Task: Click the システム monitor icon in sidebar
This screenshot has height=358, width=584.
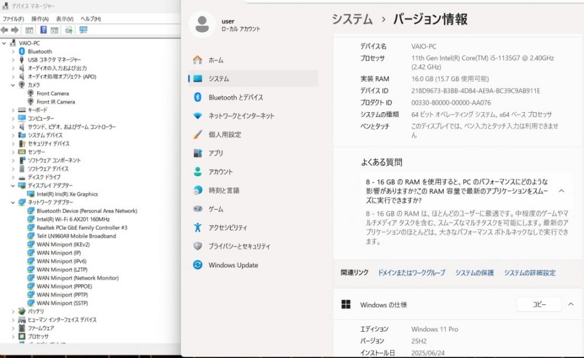Action: point(198,79)
